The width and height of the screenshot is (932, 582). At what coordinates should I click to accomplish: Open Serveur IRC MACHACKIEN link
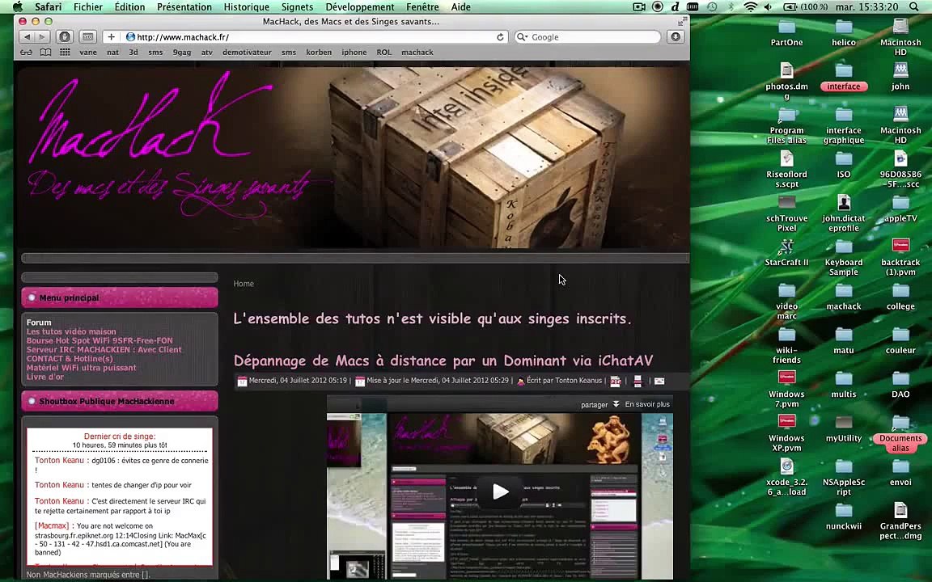click(x=104, y=350)
